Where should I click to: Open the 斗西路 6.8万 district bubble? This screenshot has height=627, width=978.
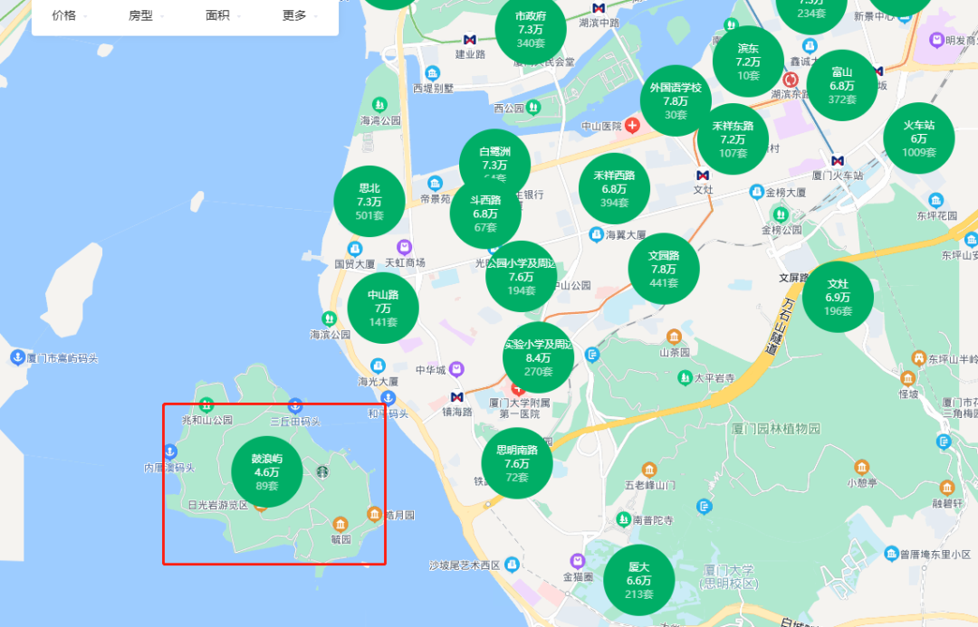click(485, 214)
